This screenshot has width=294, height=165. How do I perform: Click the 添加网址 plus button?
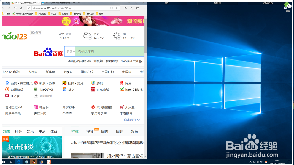point(36,96)
